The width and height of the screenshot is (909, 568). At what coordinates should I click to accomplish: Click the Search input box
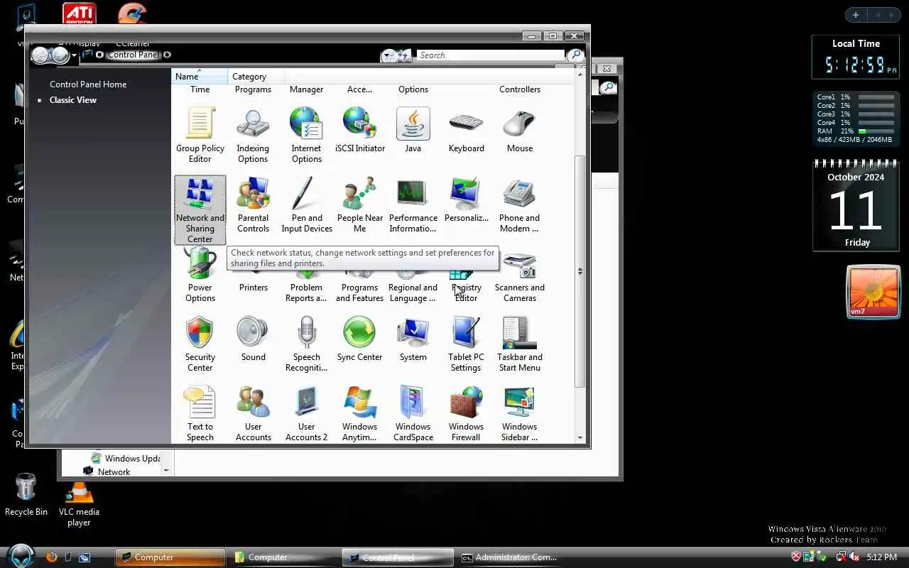click(490, 55)
